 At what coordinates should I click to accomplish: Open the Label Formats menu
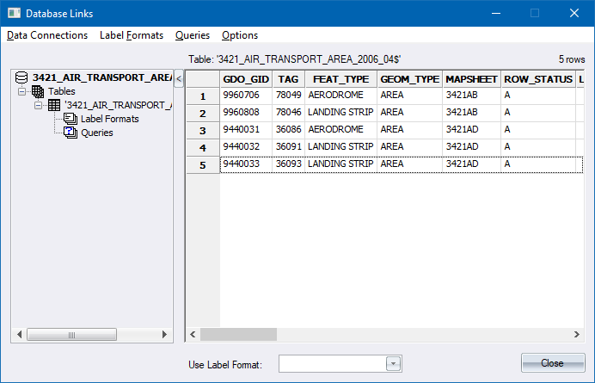click(x=132, y=35)
